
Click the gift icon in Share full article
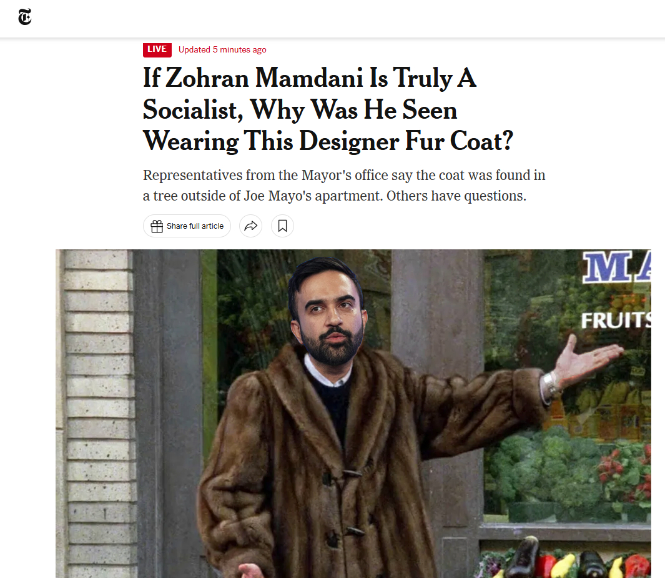click(x=157, y=226)
